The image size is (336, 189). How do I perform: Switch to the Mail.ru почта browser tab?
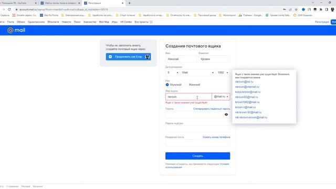(60, 3)
